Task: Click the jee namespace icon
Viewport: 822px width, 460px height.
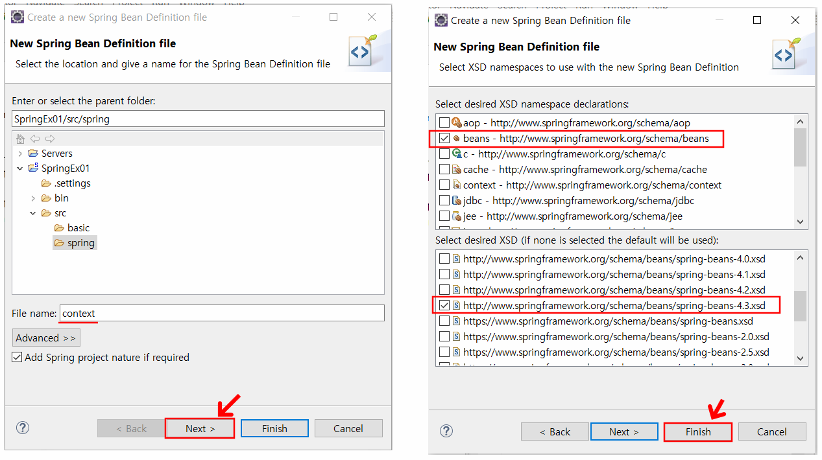Action: [456, 216]
